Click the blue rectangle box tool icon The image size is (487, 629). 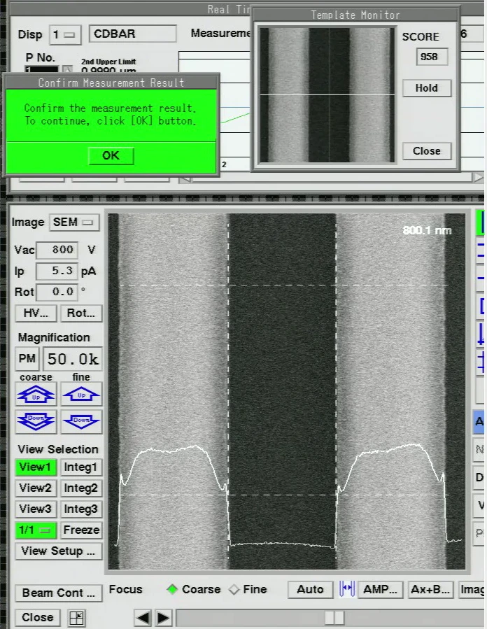(x=480, y=306)
